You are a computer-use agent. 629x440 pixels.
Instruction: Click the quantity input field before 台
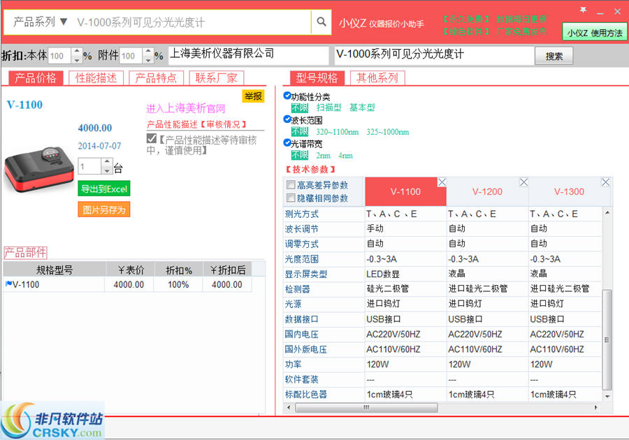click(x=90, y=166)
